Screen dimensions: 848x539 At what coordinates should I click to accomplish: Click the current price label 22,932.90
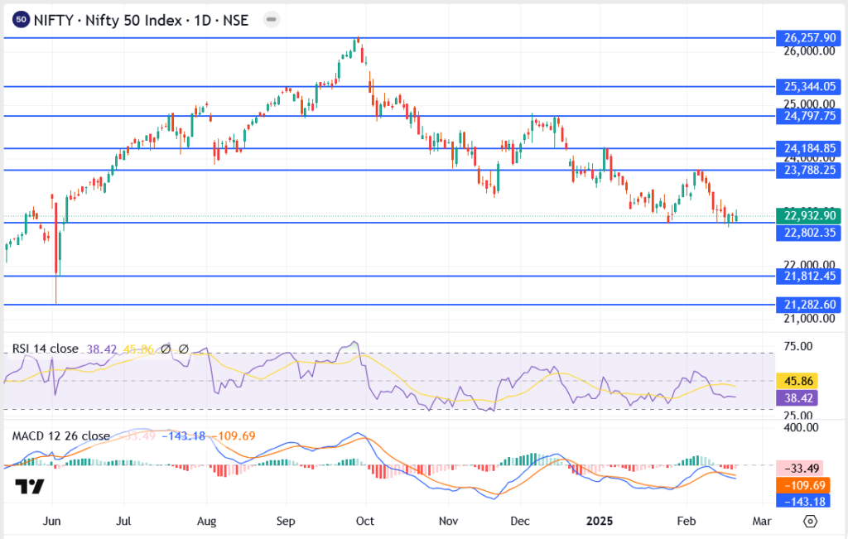pos(807,215)
